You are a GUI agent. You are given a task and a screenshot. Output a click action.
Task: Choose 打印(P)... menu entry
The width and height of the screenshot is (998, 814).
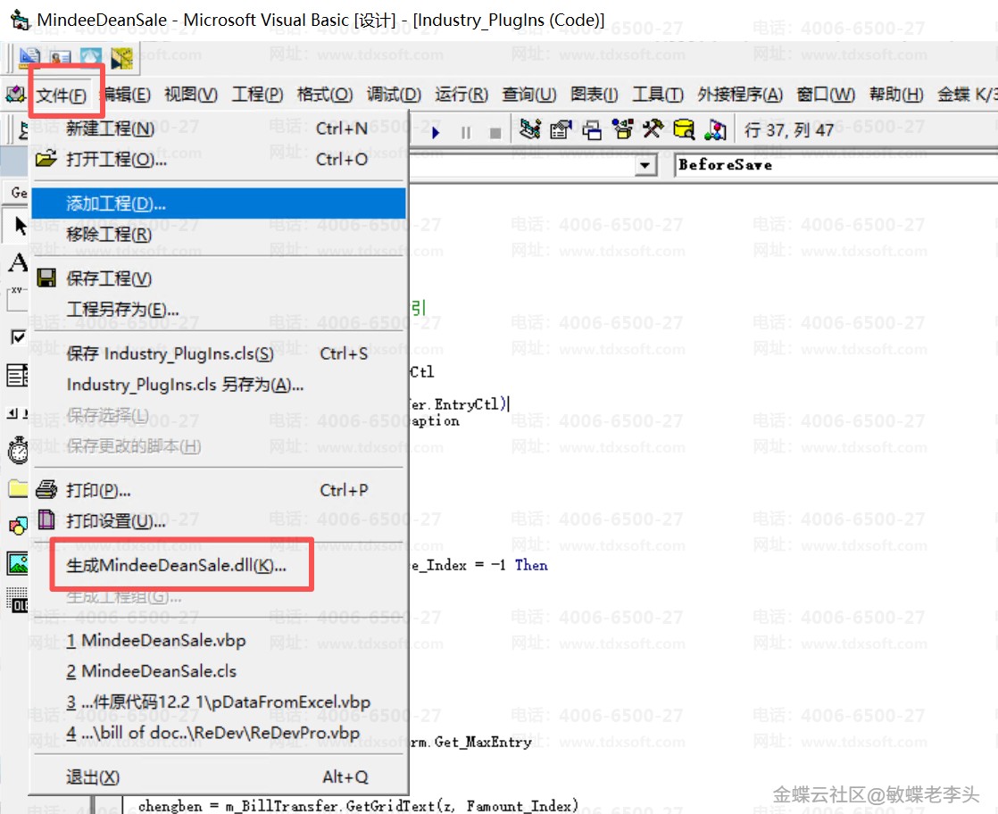219,490
